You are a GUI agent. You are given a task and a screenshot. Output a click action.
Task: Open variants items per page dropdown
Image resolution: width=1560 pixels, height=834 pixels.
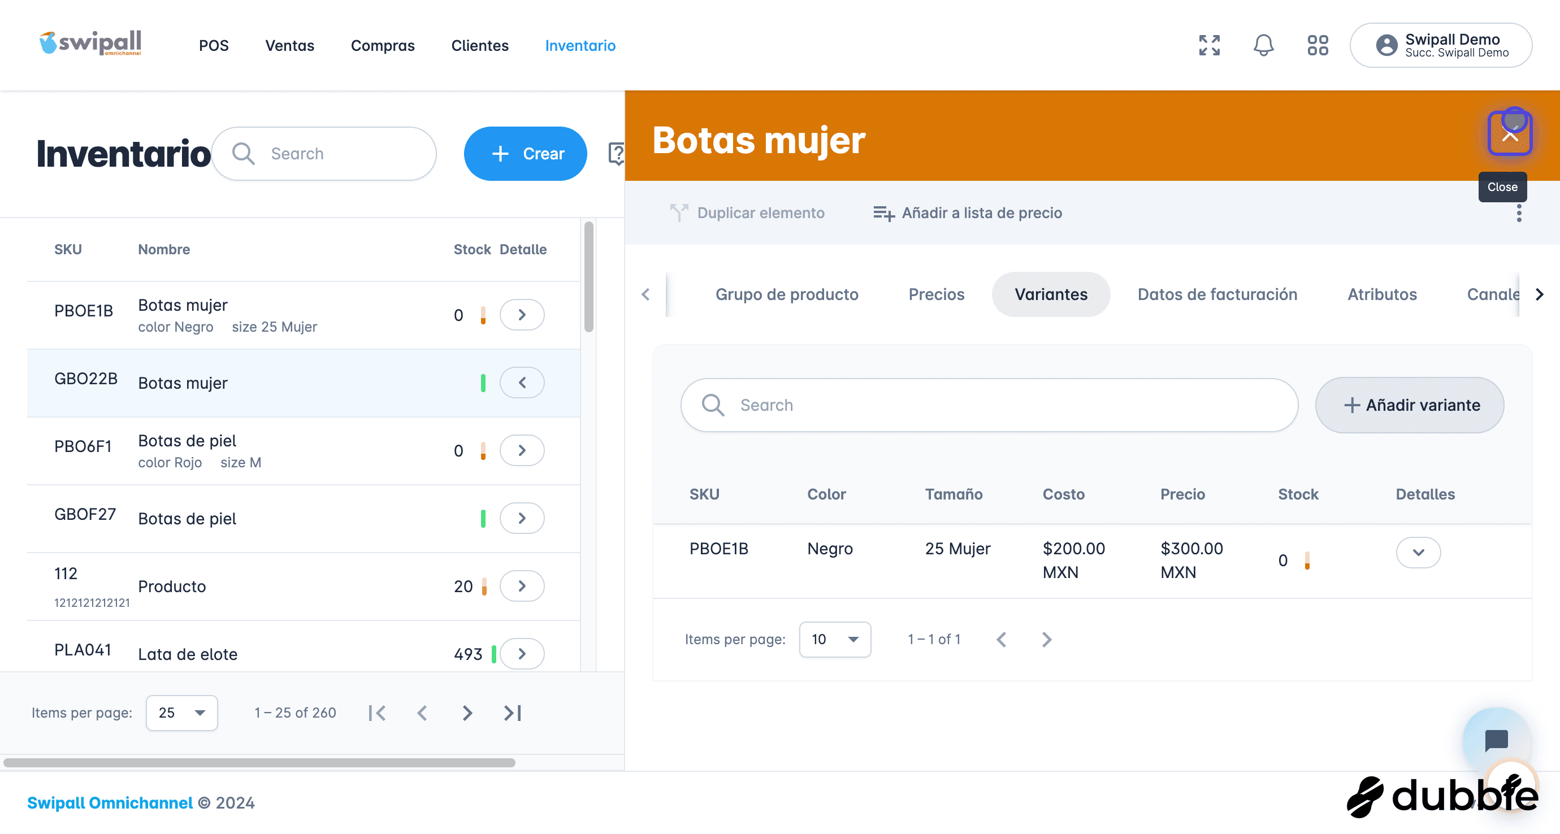835,639
